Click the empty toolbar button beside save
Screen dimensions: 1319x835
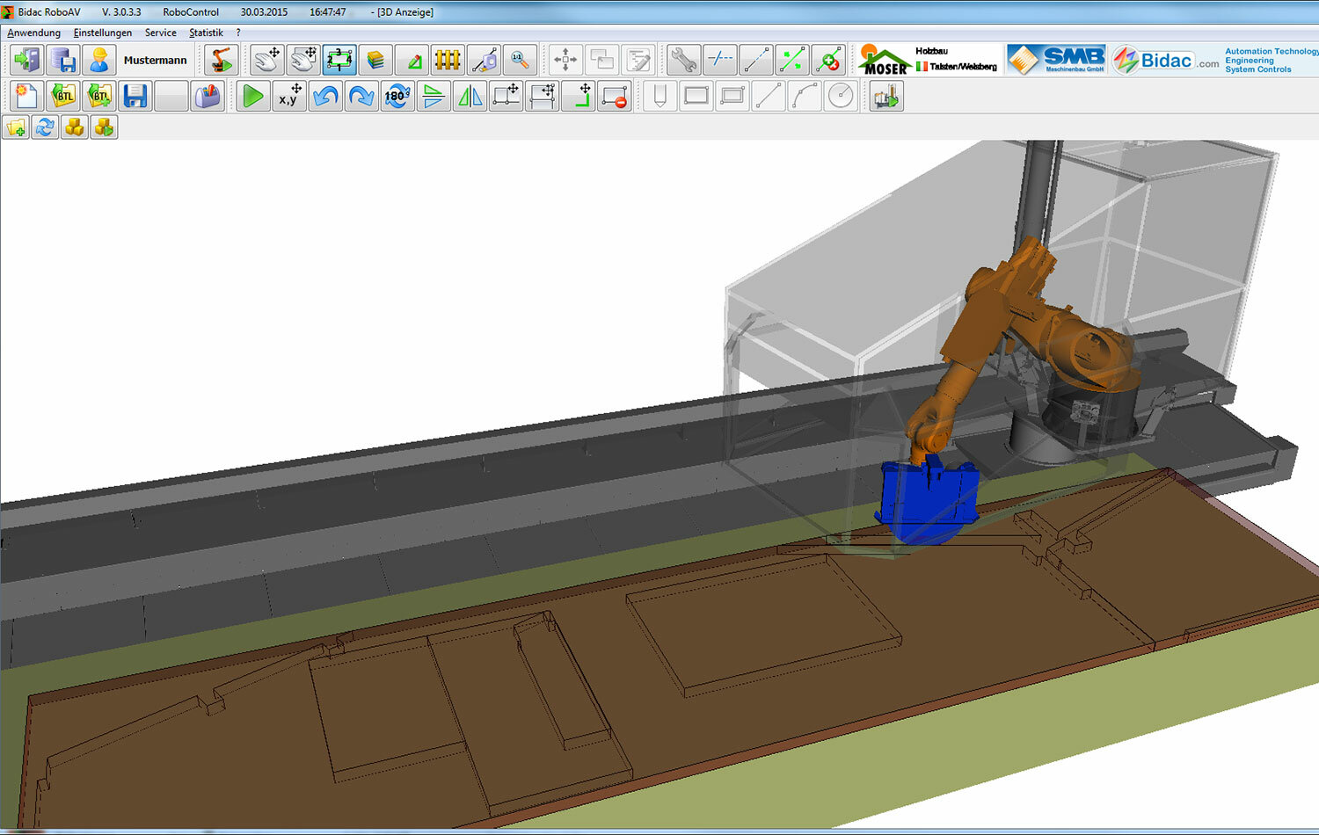(171, 96)
